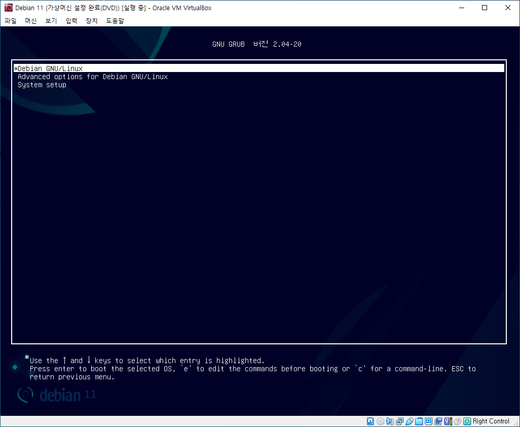Click the Right Control host key label
The image size is (520, 427).
click(491, 421)
